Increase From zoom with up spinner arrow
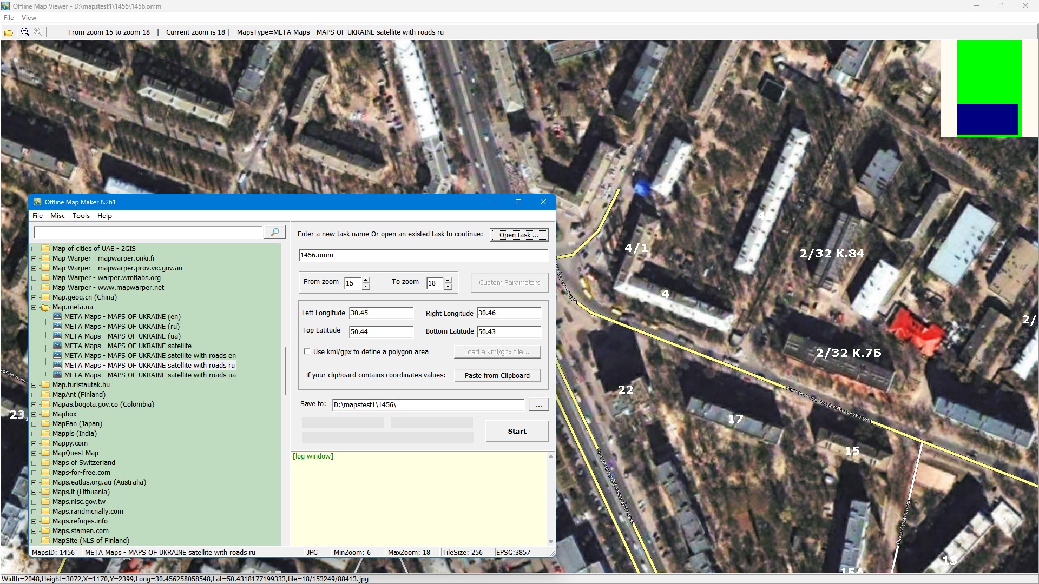This screenshot has width=1039, height=584. [x=366, y=280]
